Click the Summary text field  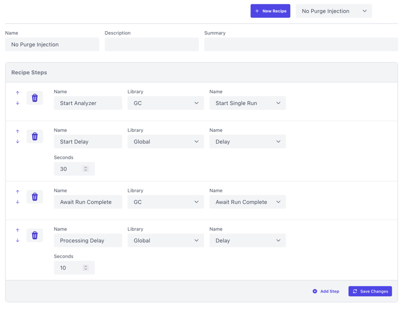tap(300, 45)
